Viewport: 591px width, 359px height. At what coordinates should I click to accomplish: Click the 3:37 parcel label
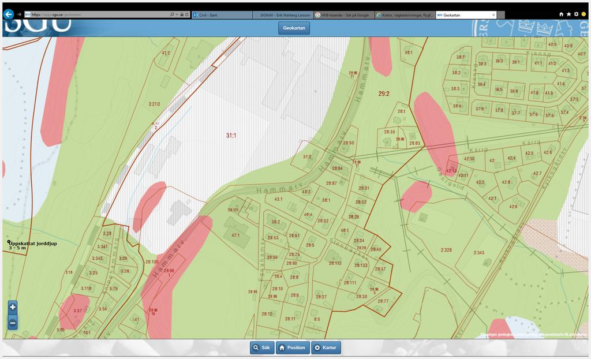tap(77, 311)
